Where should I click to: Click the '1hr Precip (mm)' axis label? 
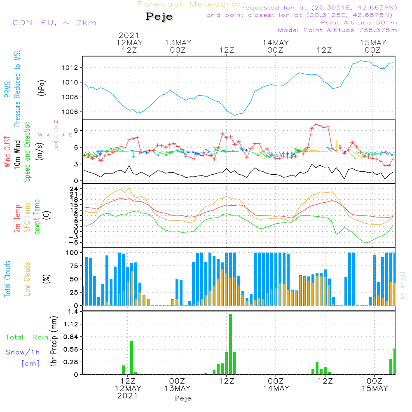(x=54, y=341)
